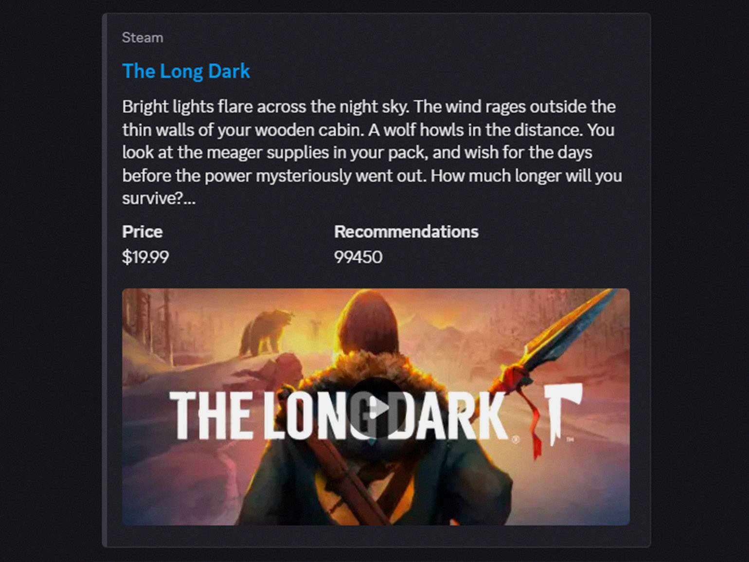Click the word THE in thumbnail logo
This screenshot has height=562, width=749.
click(210, 415)
